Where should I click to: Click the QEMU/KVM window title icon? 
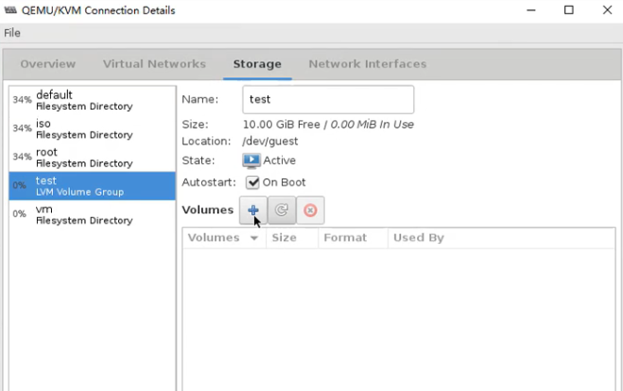(10, 10)
